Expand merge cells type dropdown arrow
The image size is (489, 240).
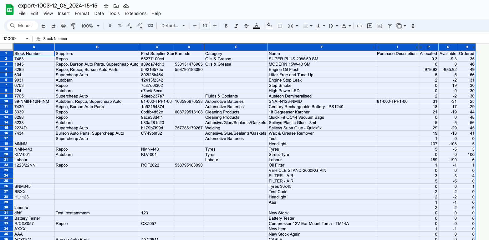[x=297, y=26]
